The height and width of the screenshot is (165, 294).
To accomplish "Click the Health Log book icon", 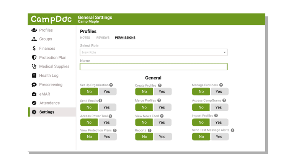I will point(34,75).
